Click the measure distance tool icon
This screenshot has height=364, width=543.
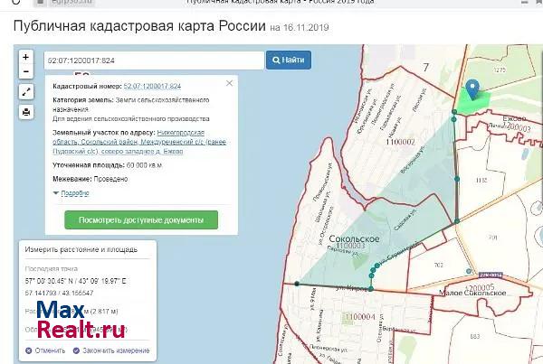[26, 91]
